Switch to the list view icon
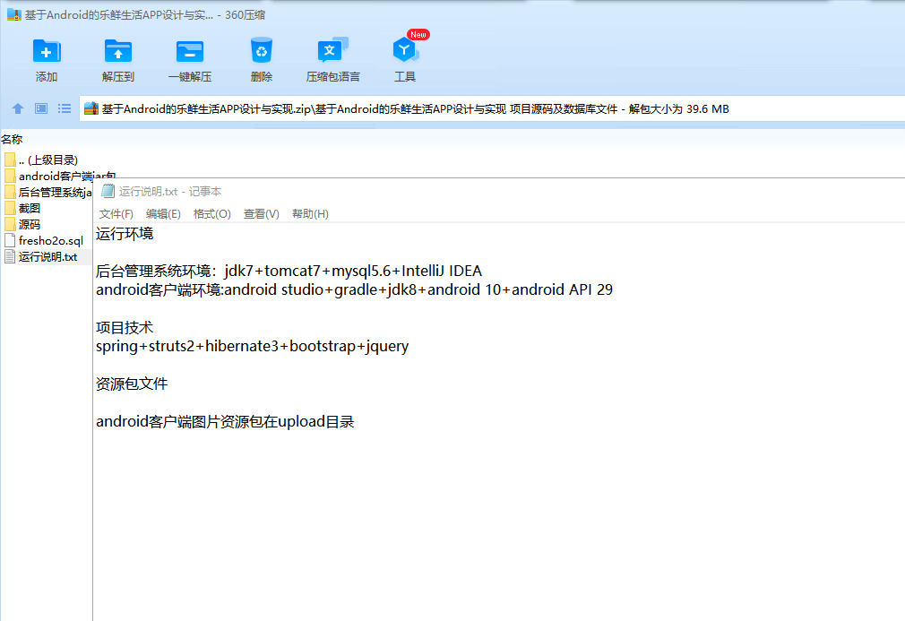The width and height of the screenshot is (905, 621). point(64,108)
